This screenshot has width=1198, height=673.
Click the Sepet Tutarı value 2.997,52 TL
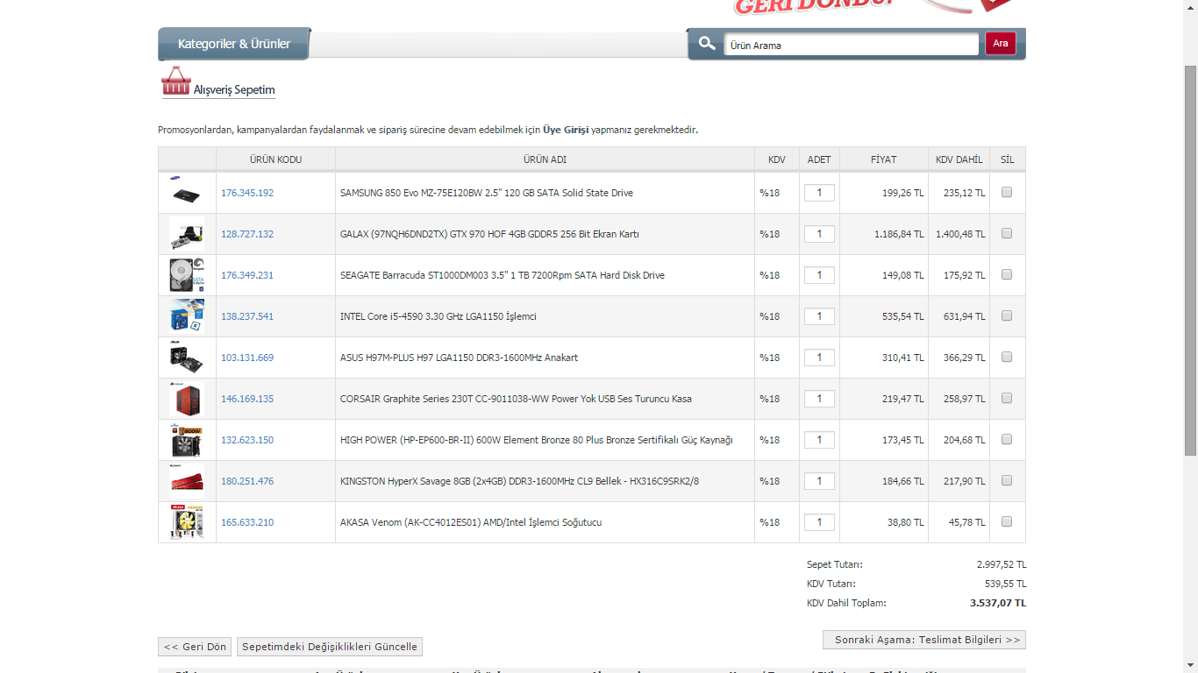1002,564
